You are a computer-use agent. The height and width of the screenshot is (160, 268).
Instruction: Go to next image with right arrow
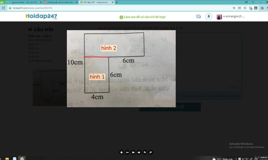(x=139, y=152)
